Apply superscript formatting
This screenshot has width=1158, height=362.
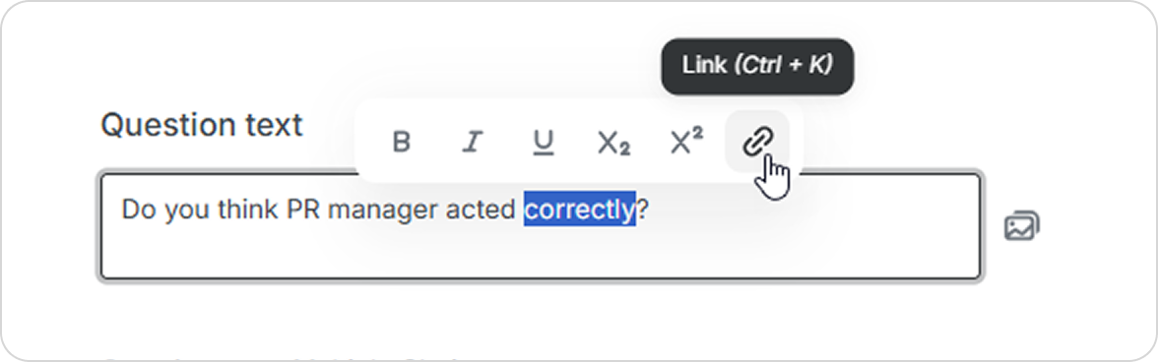(x=686, y=141)
